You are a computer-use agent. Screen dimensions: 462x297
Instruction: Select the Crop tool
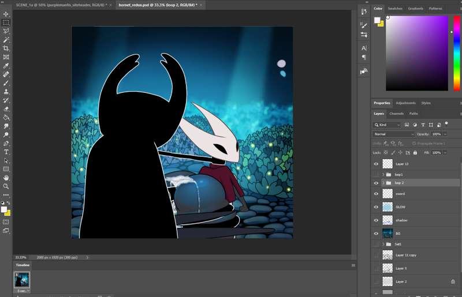point(6,48)
